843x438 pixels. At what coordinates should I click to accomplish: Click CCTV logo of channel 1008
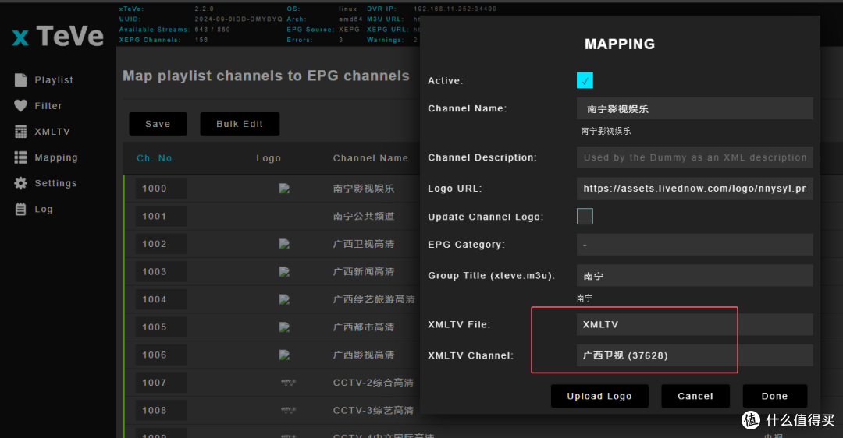(288, 410)
